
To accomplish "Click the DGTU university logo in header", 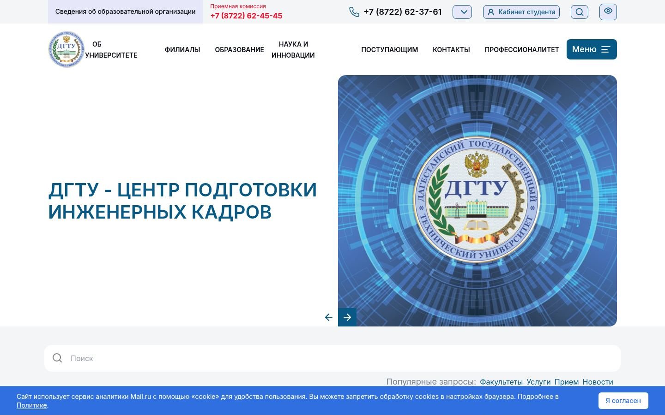I will [66, 49].
